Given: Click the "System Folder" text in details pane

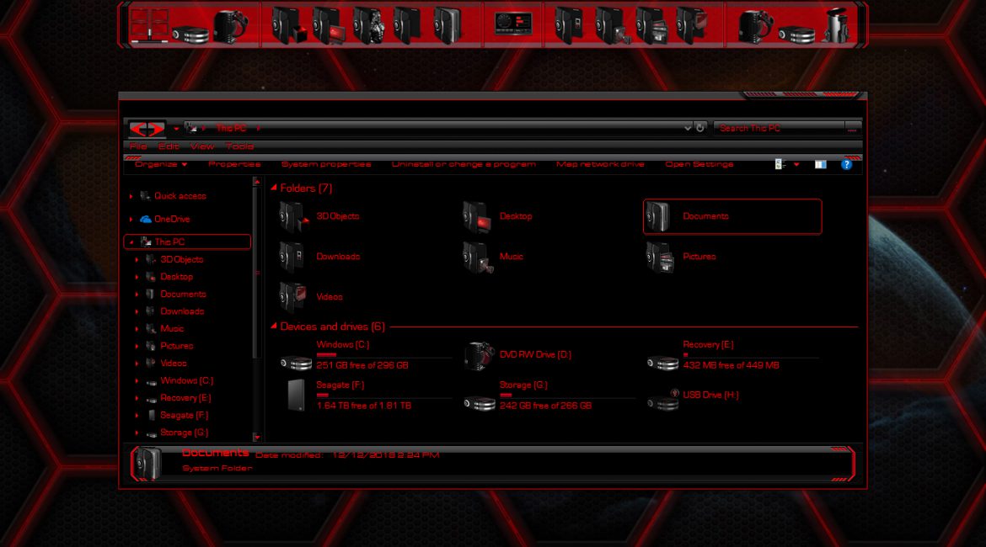Looking at the screenshot, I should [x=217, y=469].
